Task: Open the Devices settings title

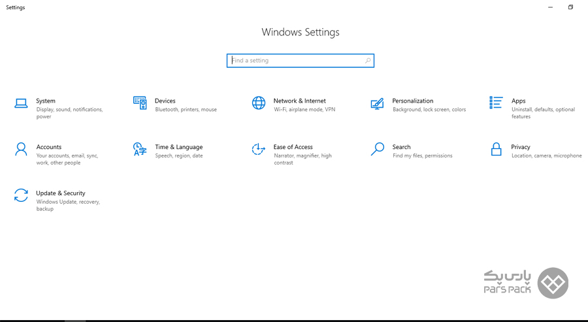Action: coord(165,101)
